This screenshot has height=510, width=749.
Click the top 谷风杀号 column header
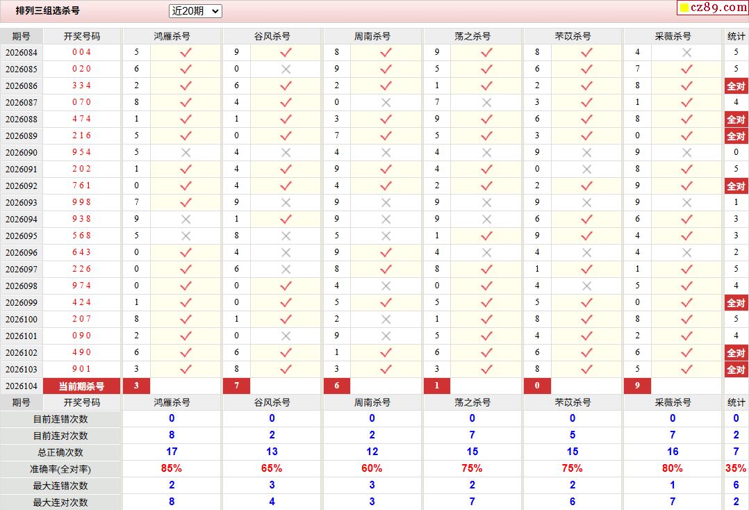tap(272, 36)
